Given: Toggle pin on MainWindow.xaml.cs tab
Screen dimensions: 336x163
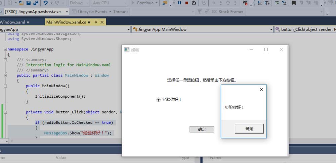Looking at the screenshot, I should [x=96, y=22].
